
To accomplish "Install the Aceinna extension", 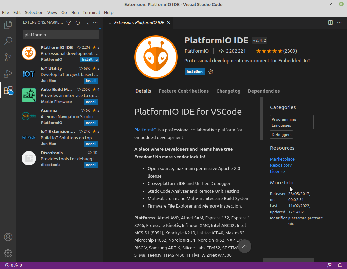I will click(91, 123).
